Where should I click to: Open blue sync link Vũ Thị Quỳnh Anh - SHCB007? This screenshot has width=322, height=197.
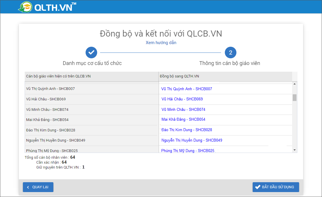click(x=187, y=89)
